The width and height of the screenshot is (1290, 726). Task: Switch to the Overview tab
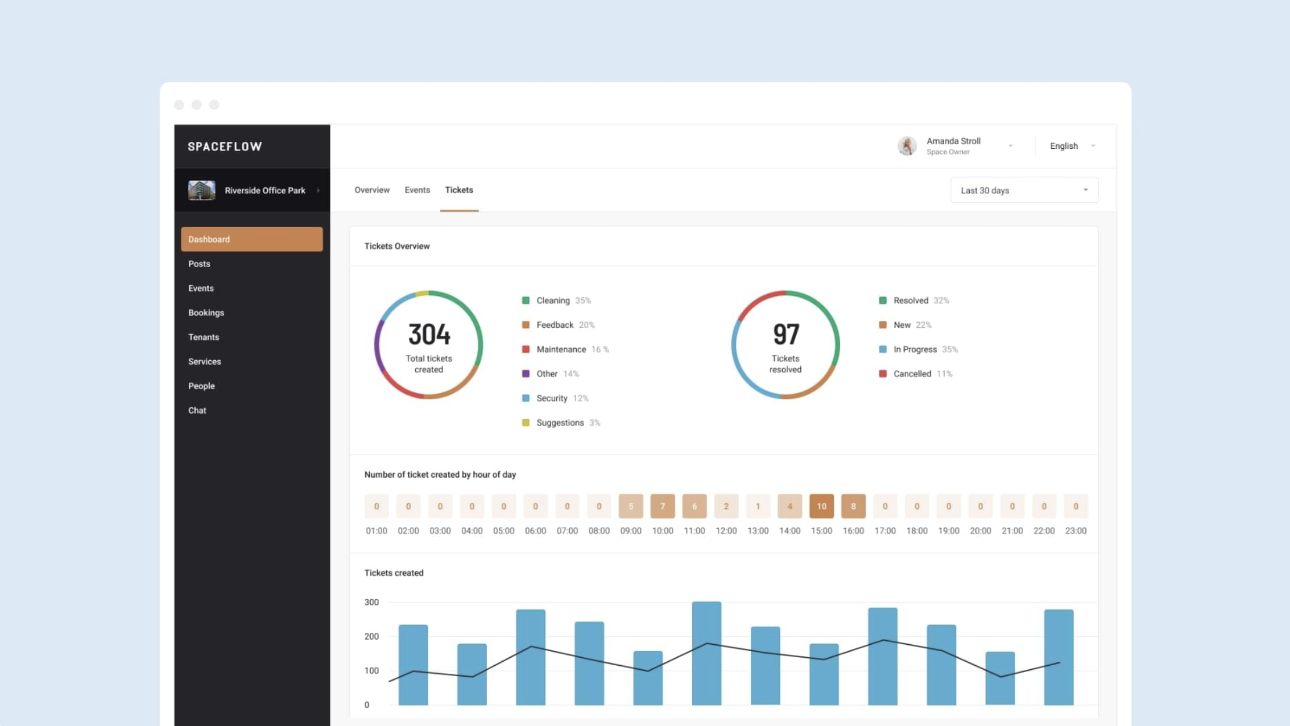click(372, 190)
